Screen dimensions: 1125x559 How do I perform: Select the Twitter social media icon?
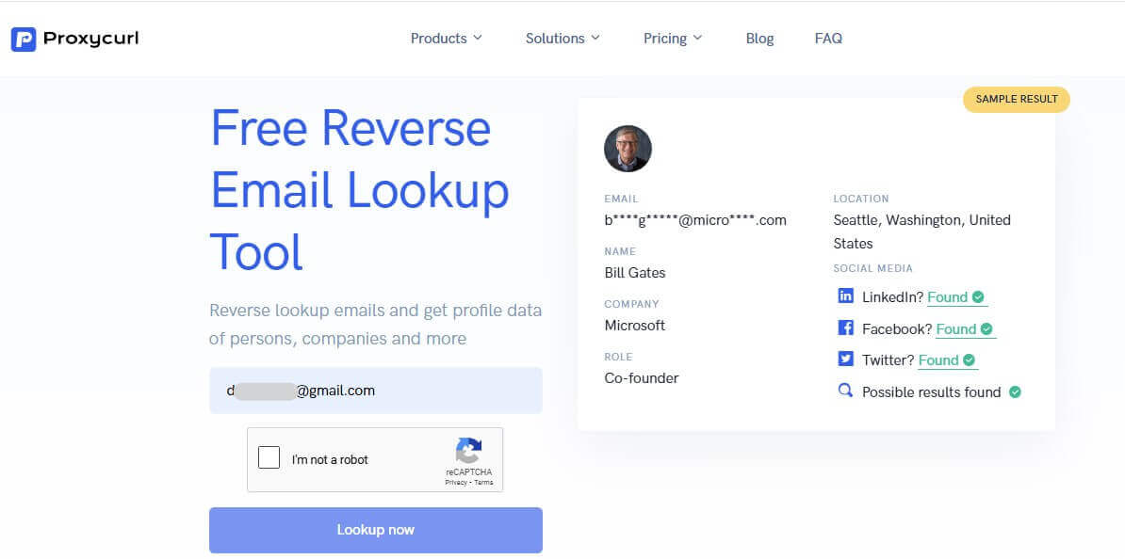846,359
